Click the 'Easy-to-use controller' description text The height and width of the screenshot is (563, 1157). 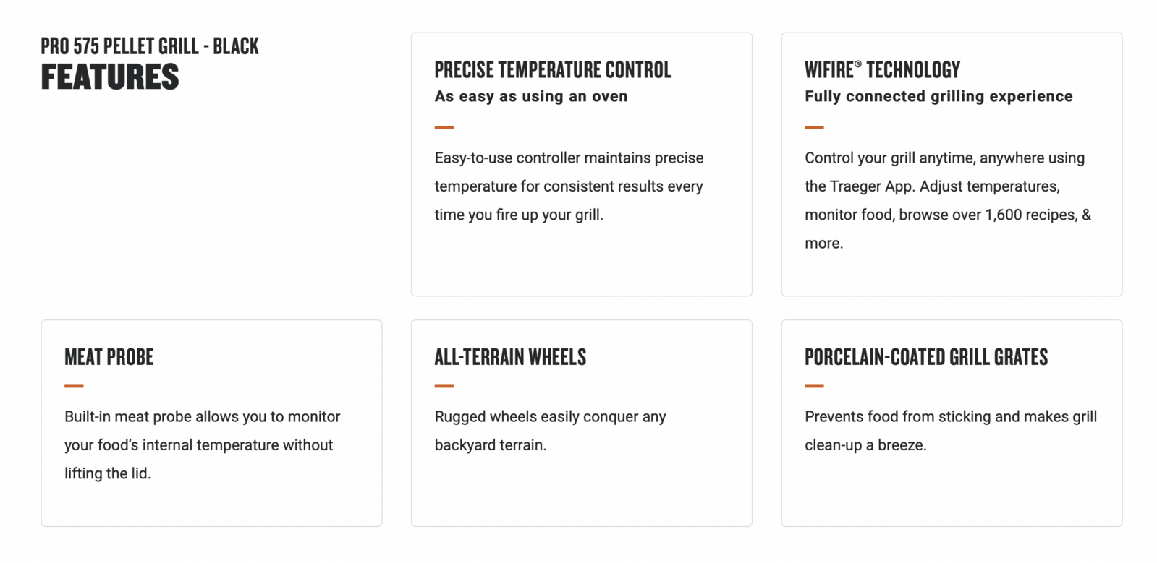[x=569, y=186]
